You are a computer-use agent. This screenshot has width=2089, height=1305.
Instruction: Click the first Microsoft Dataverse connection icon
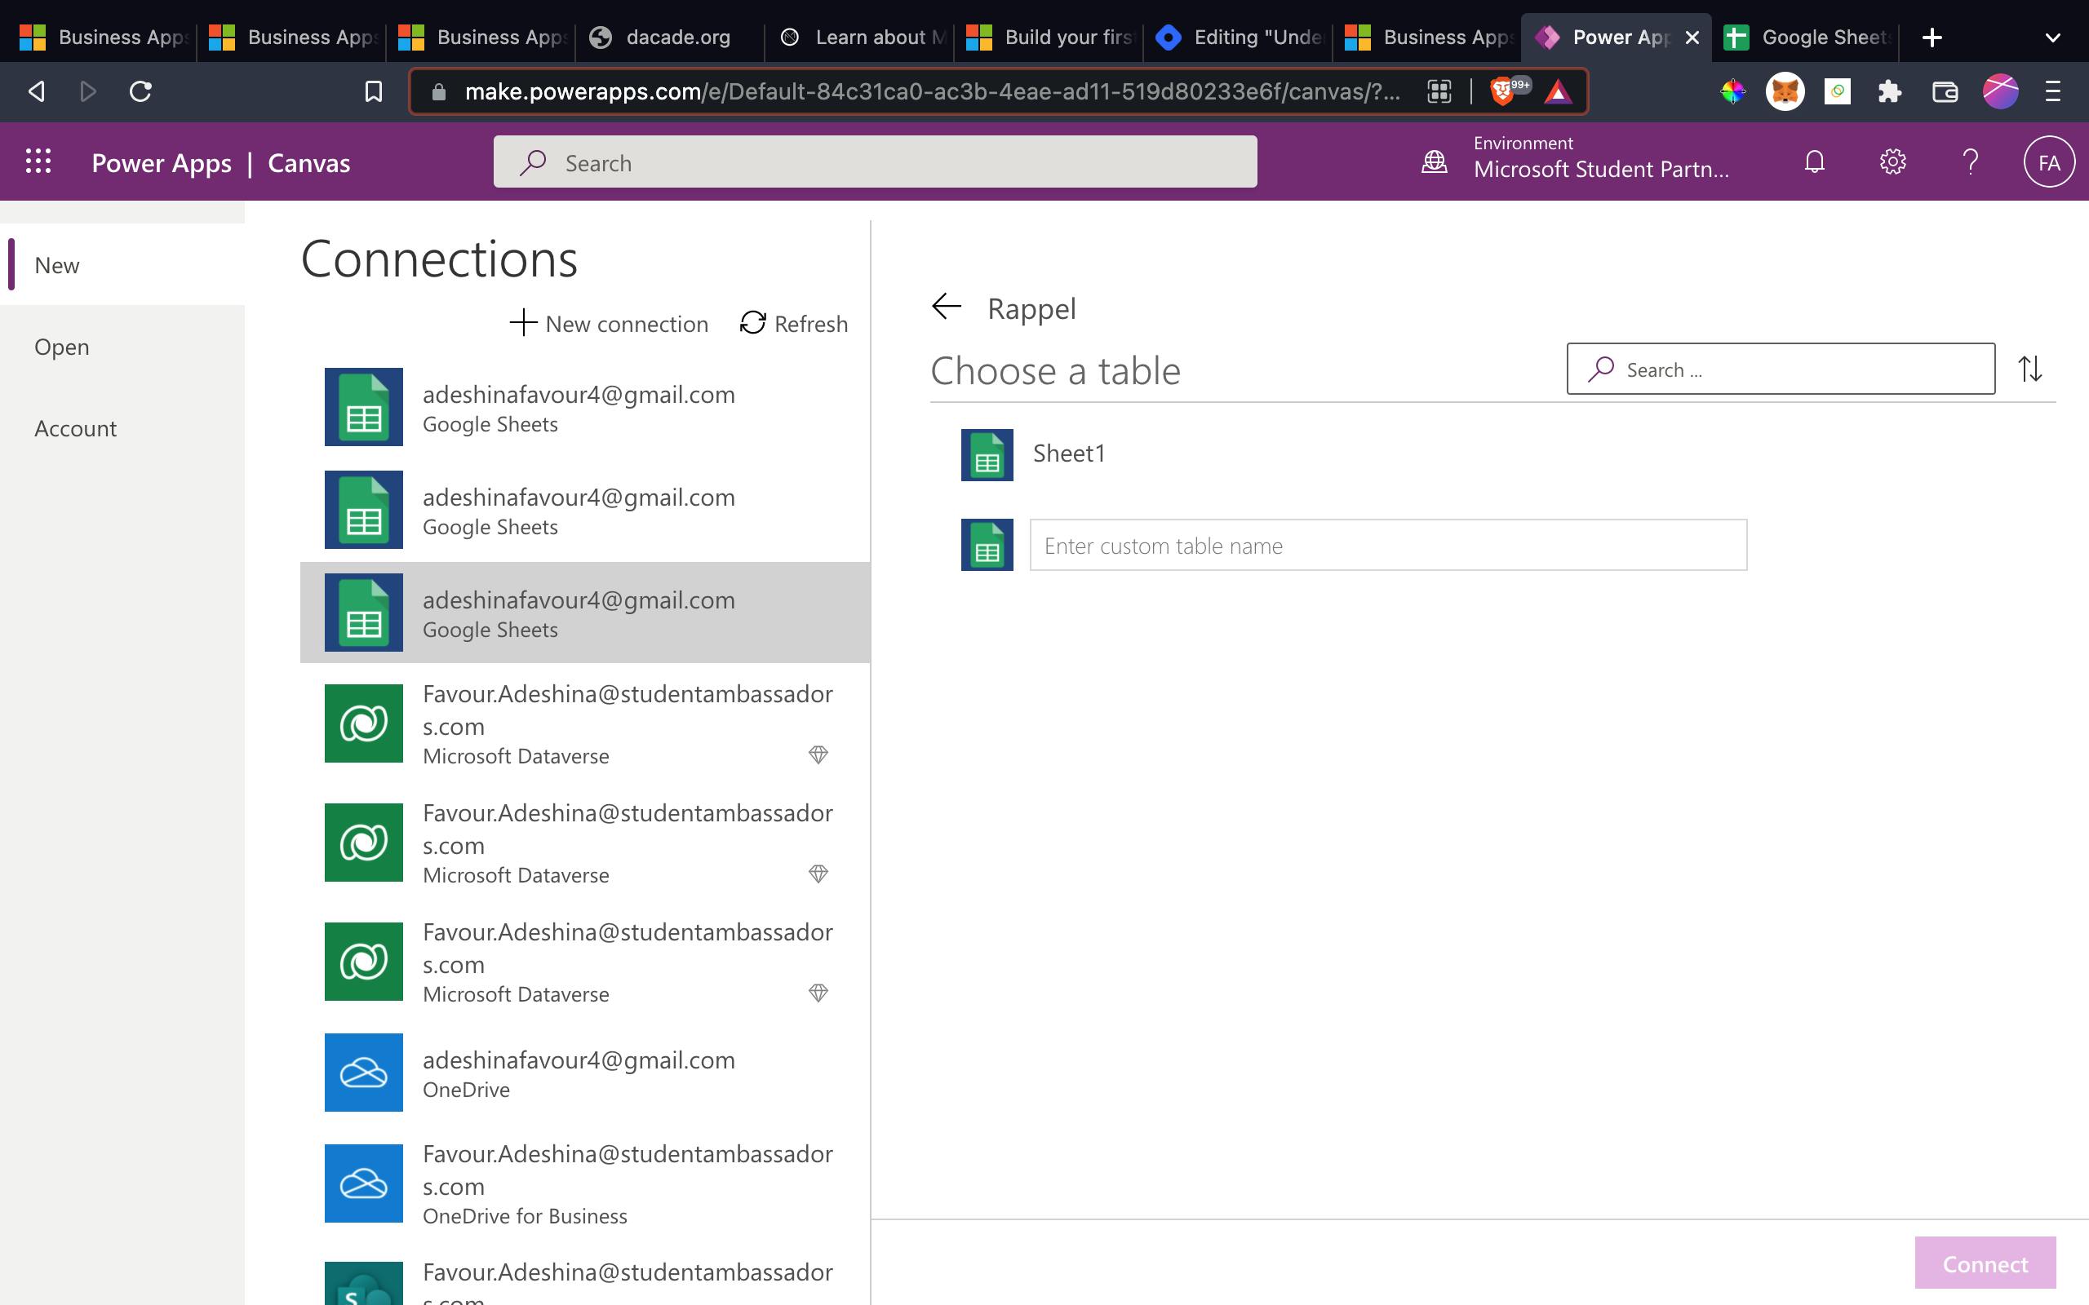click(363, 723)
